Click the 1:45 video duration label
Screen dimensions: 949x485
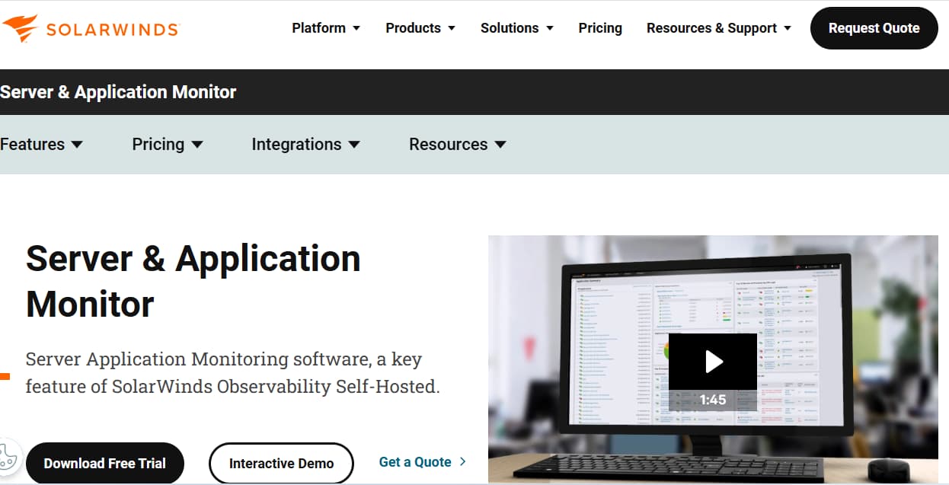coord(713,400)
